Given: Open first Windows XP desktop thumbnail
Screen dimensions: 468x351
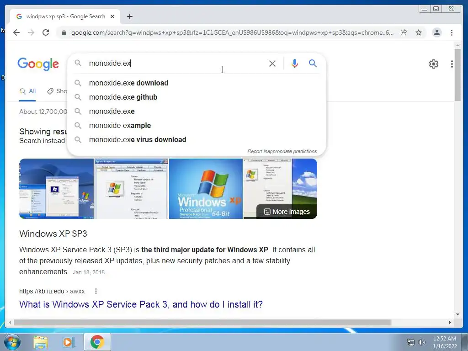Looking at the screenshot, I should point(56,189).
